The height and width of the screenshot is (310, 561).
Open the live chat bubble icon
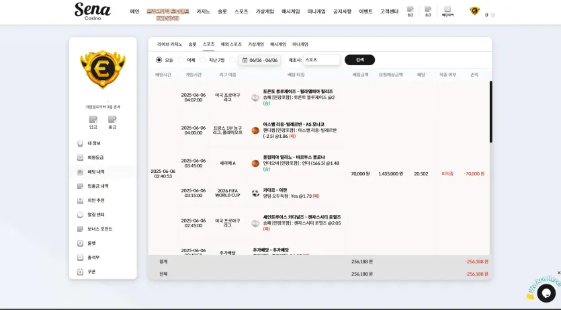(546, 293)
